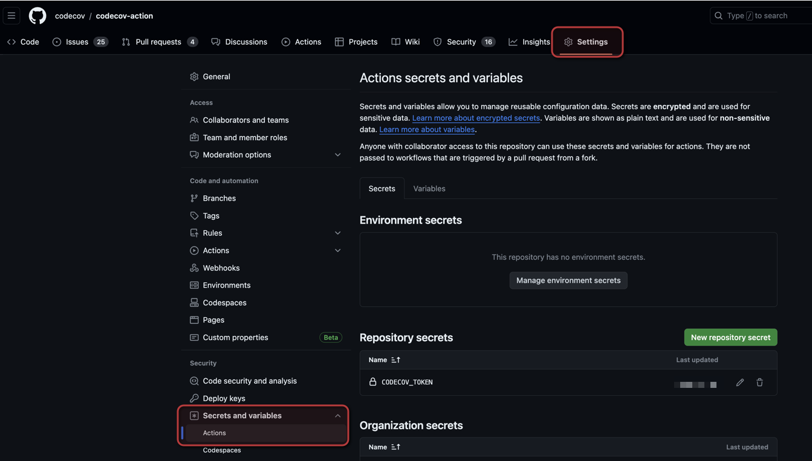Viewport: 812px width, 461px height.
Task: Open the Discussions tab
Action: pos(239,42)
